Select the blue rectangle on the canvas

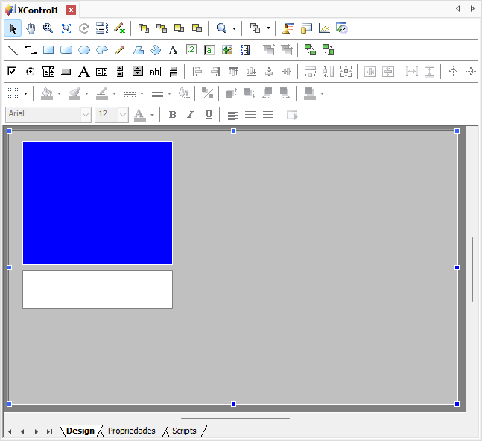pyautogui.click(x=98, y=202)
